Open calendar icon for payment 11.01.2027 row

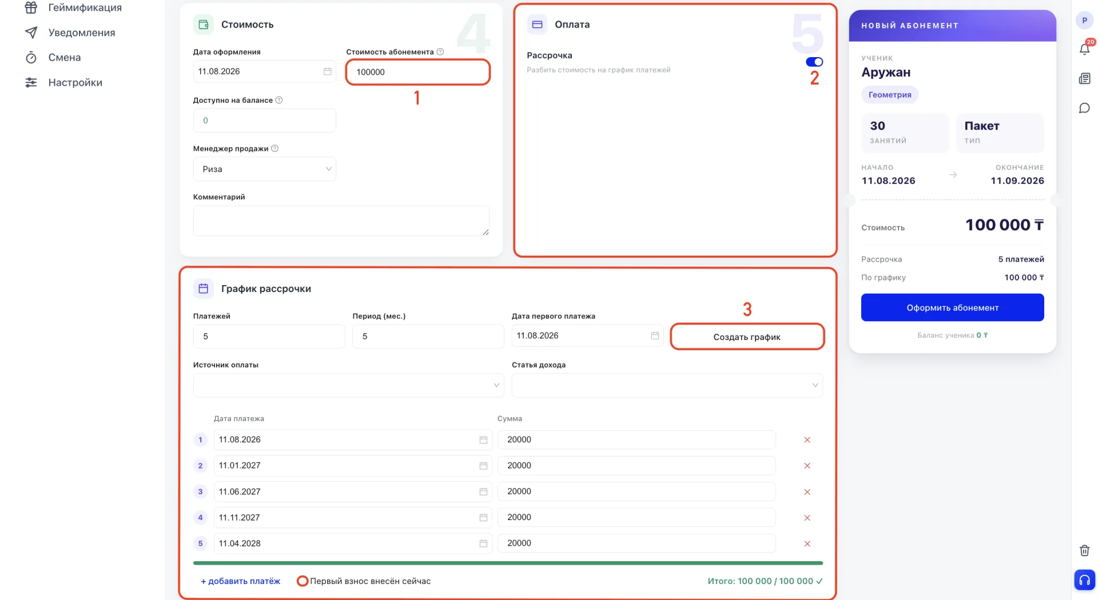(483, 466)
